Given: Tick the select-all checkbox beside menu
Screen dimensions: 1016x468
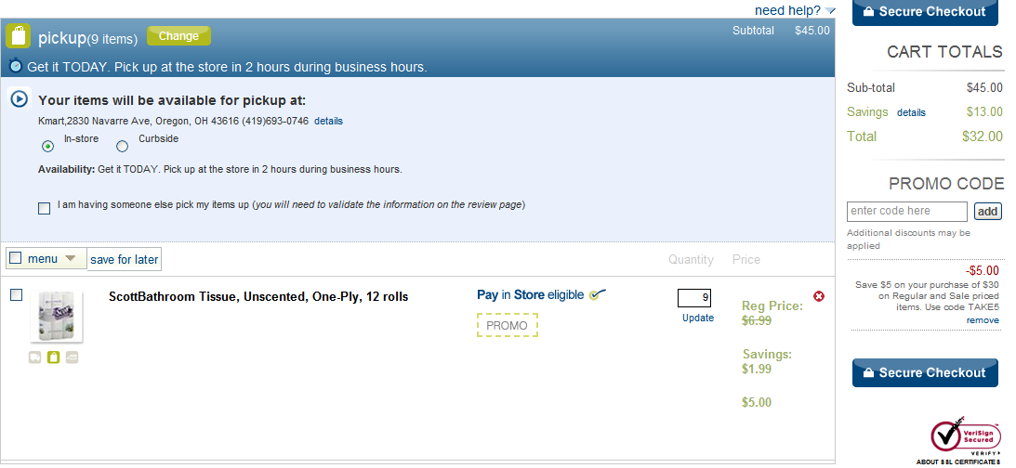Looking at the screenshot, I should point(16,257).
